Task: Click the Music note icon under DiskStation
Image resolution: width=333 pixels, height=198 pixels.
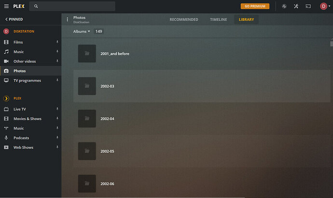Action: tap(6, 52)
